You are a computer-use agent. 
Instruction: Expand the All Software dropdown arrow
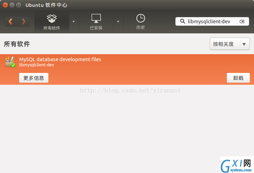click(x=73, y=22)
